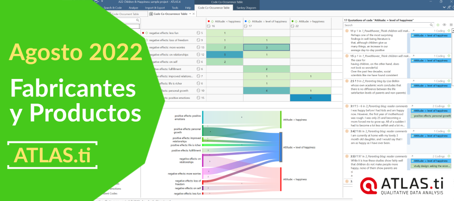Click the quotation icon of quotation 3:11
Screen dimensions: 454x201
pyautogui.click(x=347, y=106)
